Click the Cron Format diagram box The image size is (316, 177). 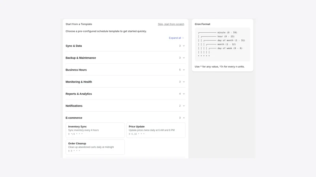click(222, 44)
